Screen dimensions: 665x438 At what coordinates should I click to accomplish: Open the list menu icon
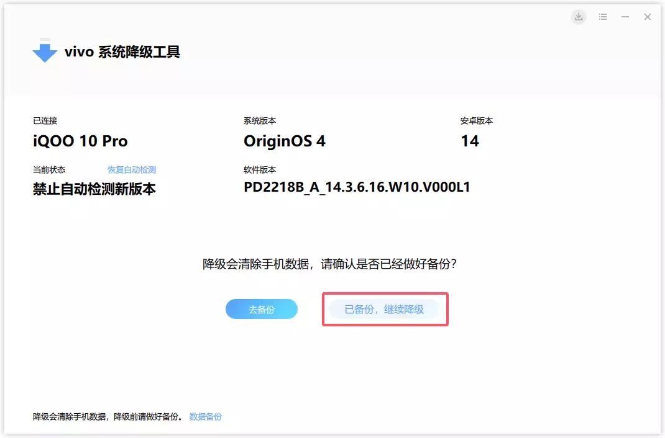point(603,17)
